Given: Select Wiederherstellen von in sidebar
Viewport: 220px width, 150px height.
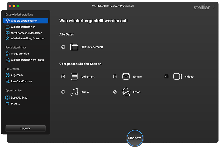Looking at the screenshot, I should tap(23, 27).
